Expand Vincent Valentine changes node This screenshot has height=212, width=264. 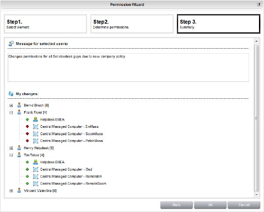[x=11, y=191]
